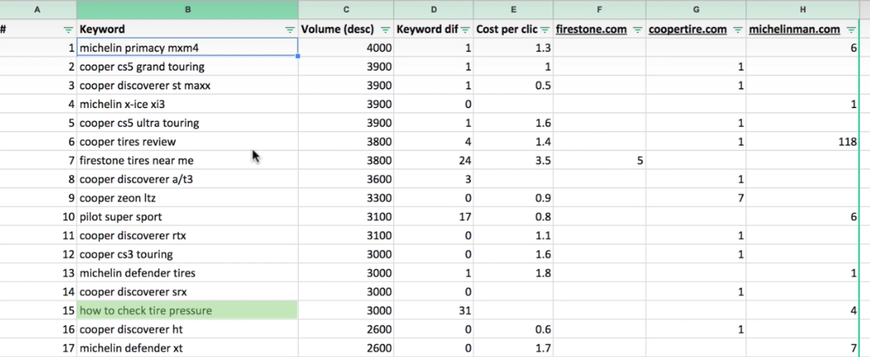Image resolution: width=870 pixels, height=357 pixels.
Task: Select highlighted 'how to check tire pressure' cell
Action: 187,310
